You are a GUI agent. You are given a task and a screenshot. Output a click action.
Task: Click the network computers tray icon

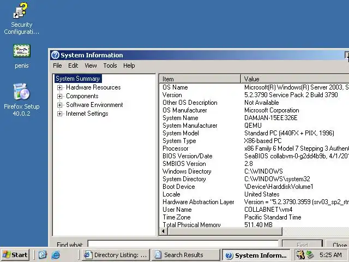(x=310, y=255)
